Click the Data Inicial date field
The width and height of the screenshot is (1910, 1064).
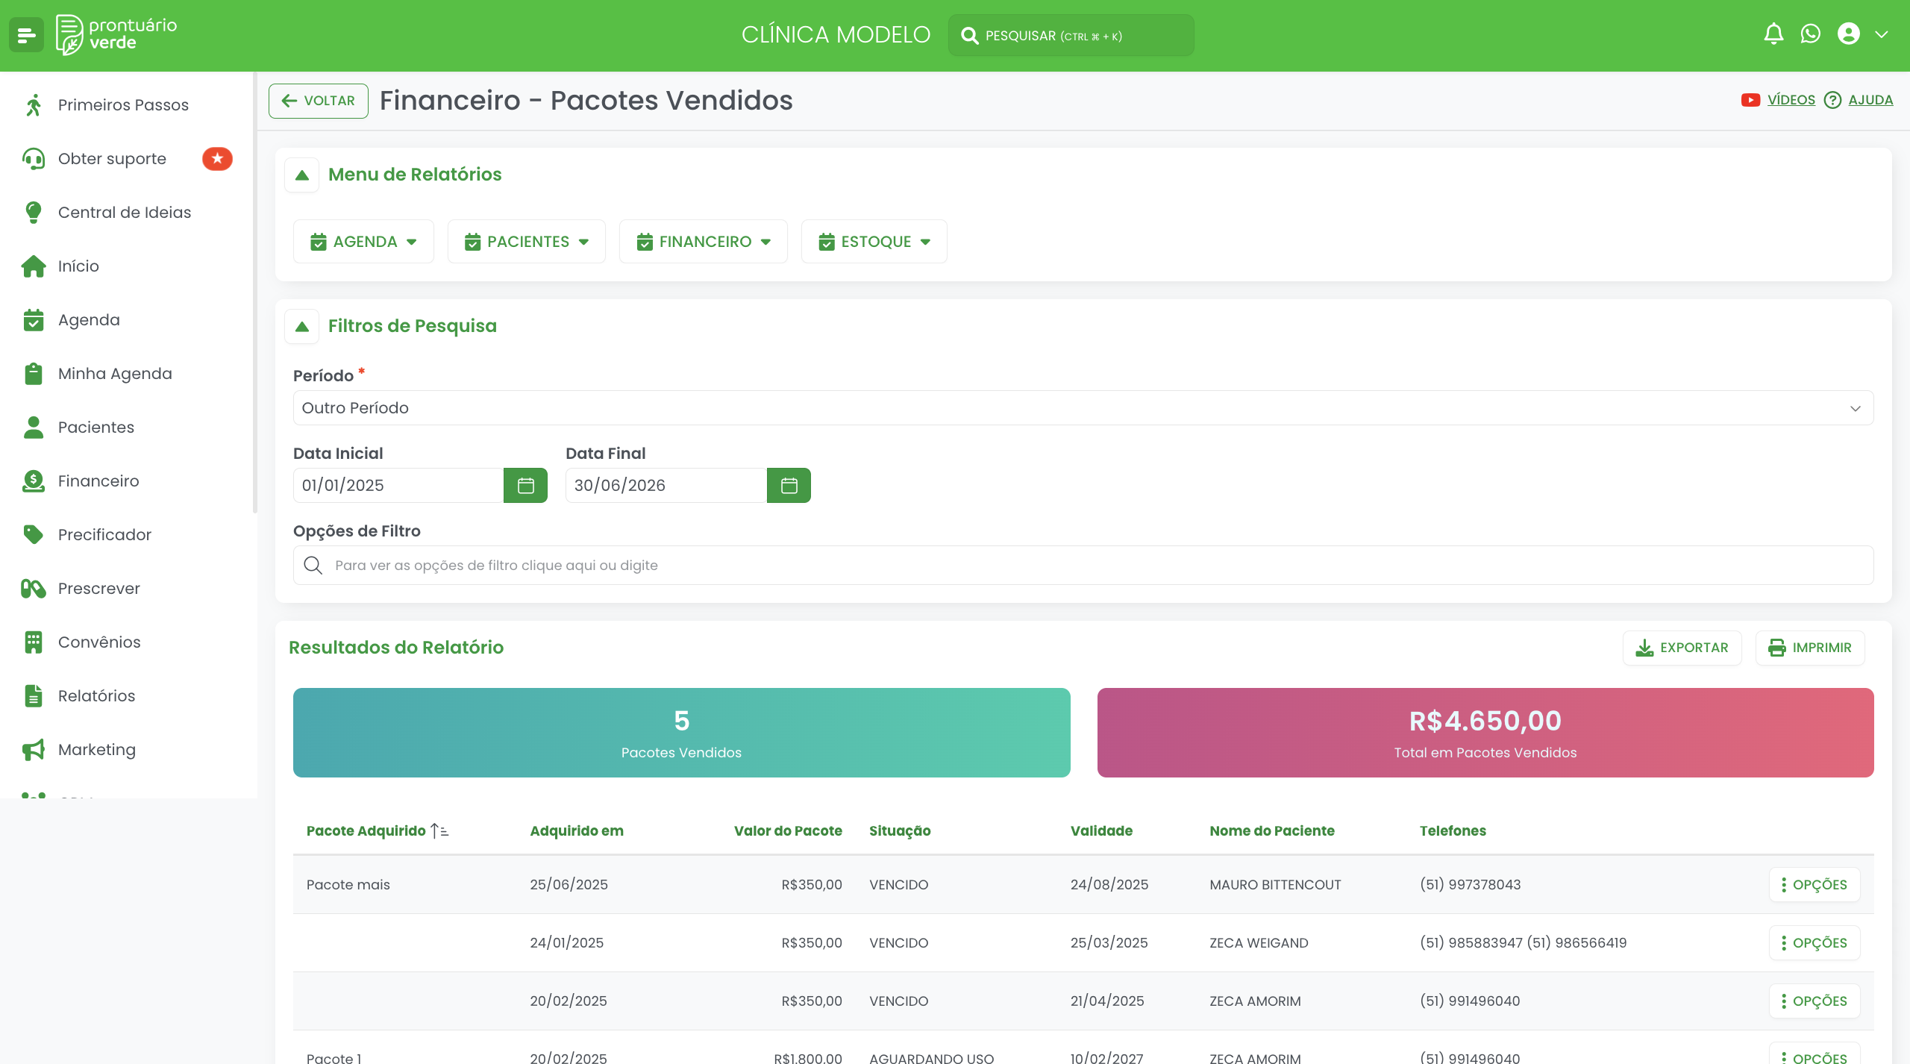click(398, 486)
